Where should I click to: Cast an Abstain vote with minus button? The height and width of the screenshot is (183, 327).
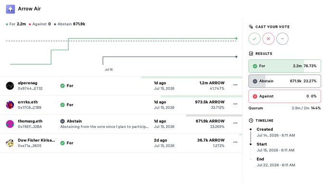click(282, 39)
